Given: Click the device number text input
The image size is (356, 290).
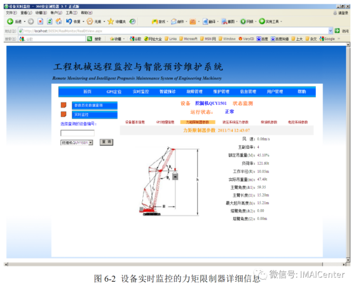Looking at the screenshot, I should coord(78,133).
